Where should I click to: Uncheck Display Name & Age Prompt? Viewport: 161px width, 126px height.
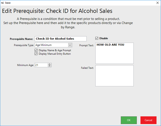click(36, 50)
